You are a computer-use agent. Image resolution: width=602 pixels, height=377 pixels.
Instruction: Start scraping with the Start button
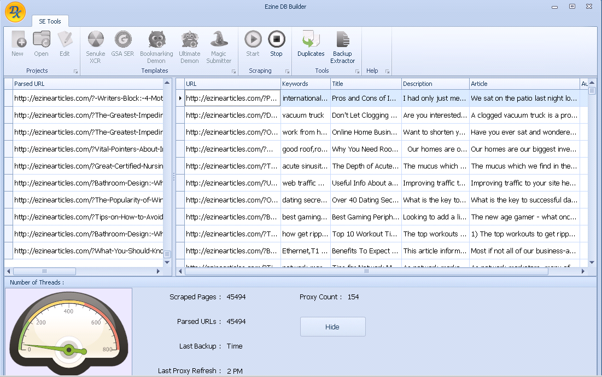[x=253, y=44]
